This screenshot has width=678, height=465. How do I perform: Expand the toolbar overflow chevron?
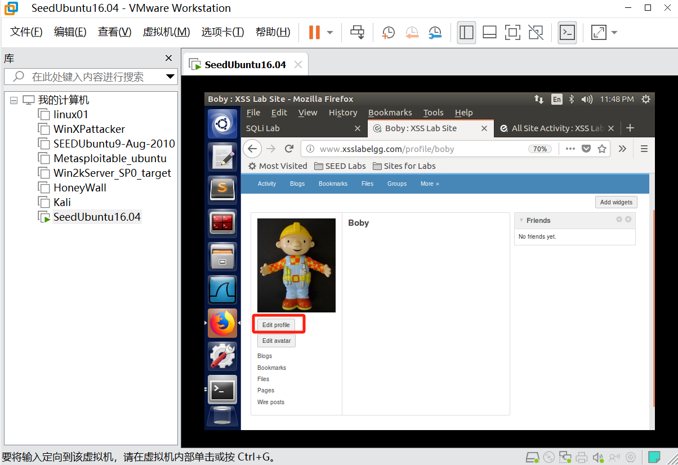[x=622, y=149]
